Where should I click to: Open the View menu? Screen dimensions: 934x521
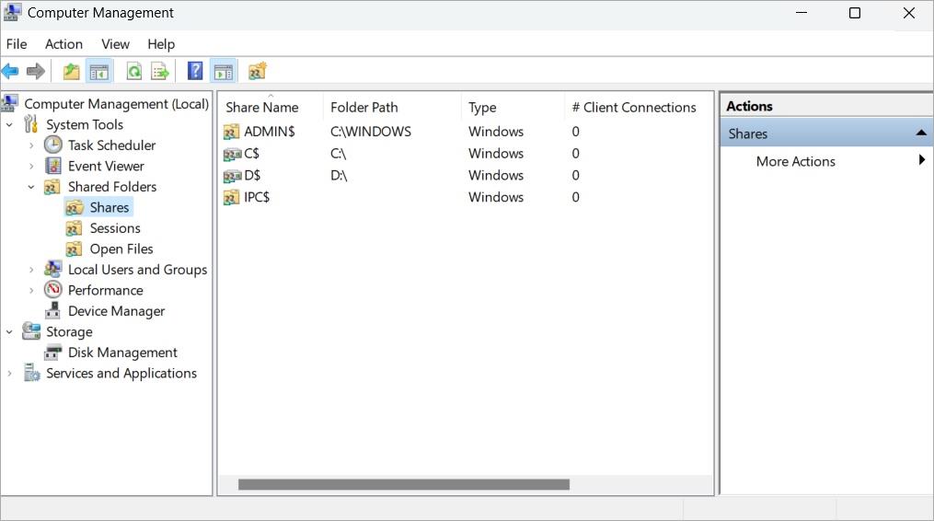click(115, 44)
